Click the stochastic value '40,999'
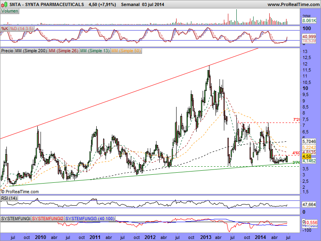The height and width of the screenshot is (241, 321). 309,37
